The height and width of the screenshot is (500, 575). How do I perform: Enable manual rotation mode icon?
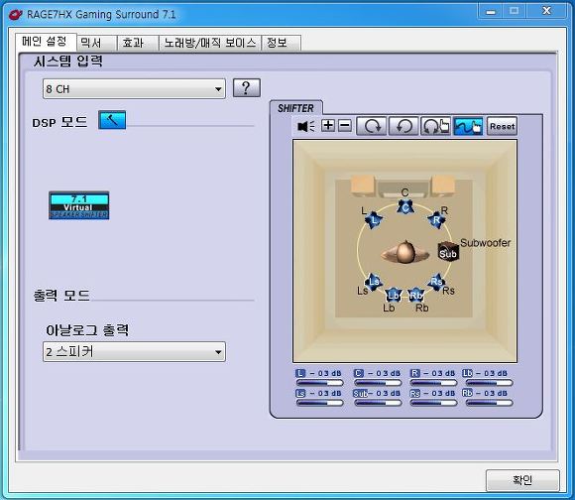(435, 126)
